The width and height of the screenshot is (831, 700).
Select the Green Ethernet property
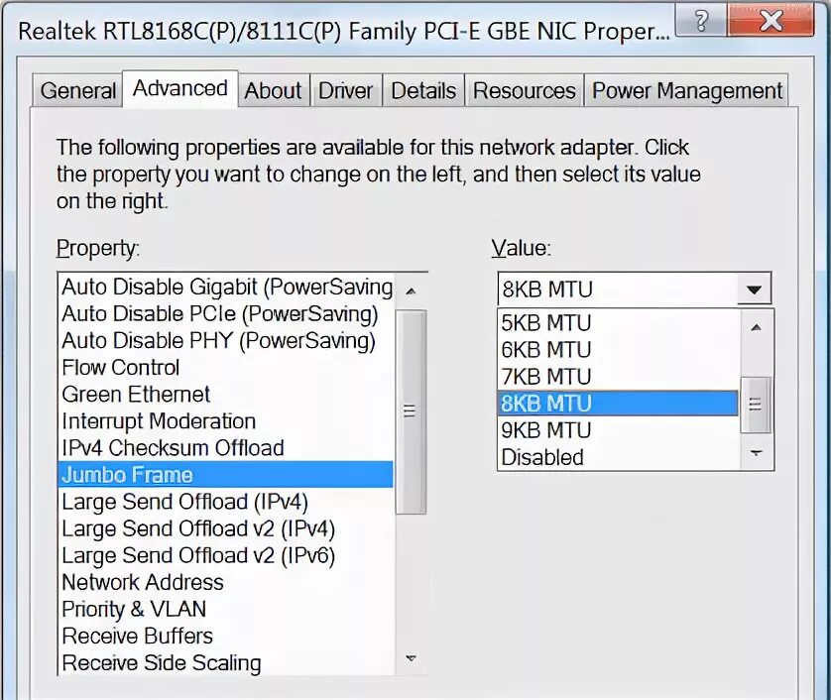click(226, 395)
